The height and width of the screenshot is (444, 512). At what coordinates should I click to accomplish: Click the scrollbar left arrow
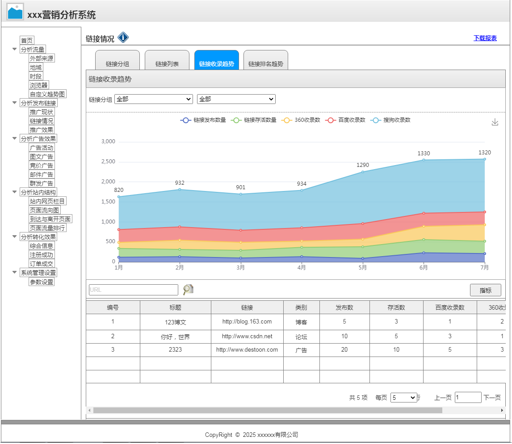89,411
